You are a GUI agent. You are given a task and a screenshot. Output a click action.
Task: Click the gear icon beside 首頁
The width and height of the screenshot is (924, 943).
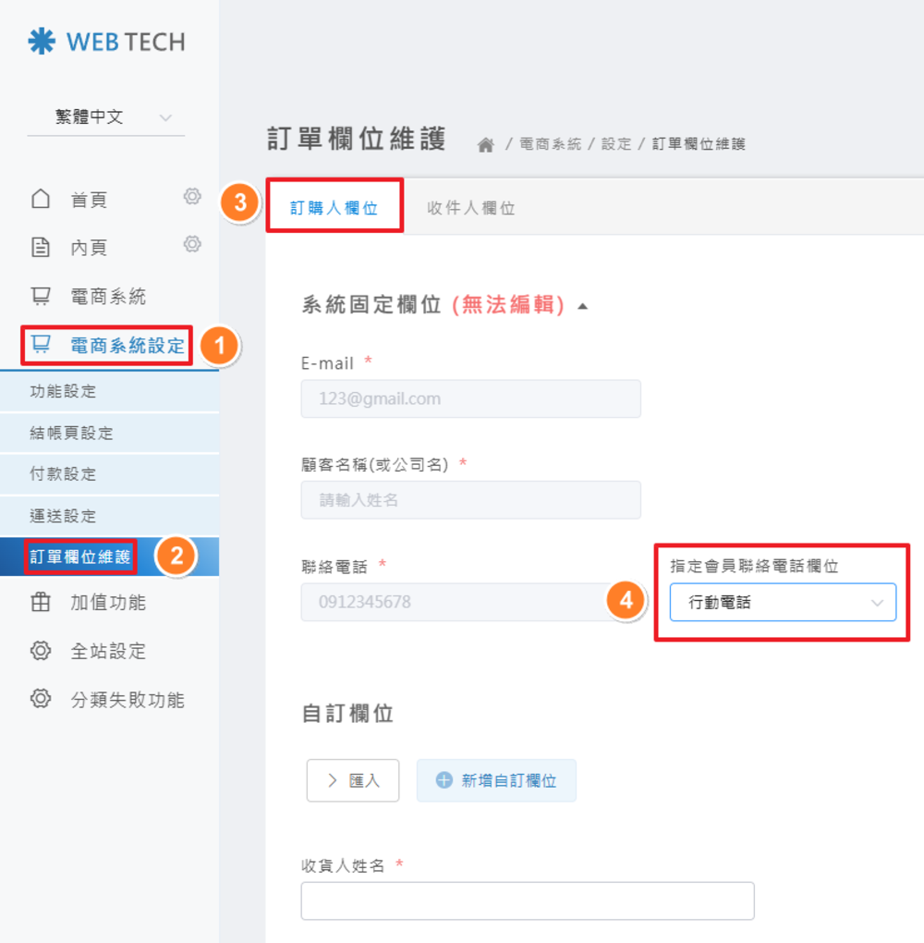[192, 196]
